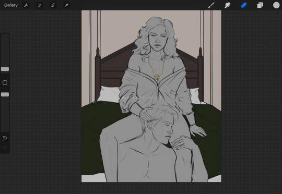This screenshot has height=194, width=282.
Task: Click the brush size slider handle
Action: [x=5, y=69]
